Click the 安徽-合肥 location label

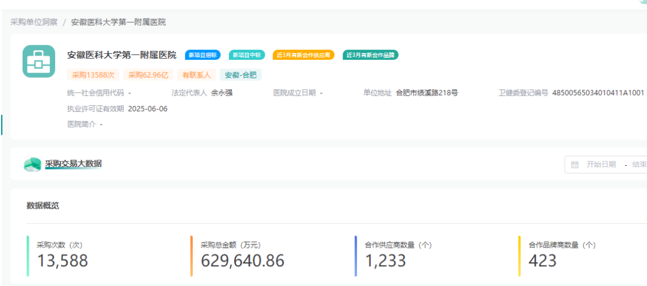click(x=241, y=75)
